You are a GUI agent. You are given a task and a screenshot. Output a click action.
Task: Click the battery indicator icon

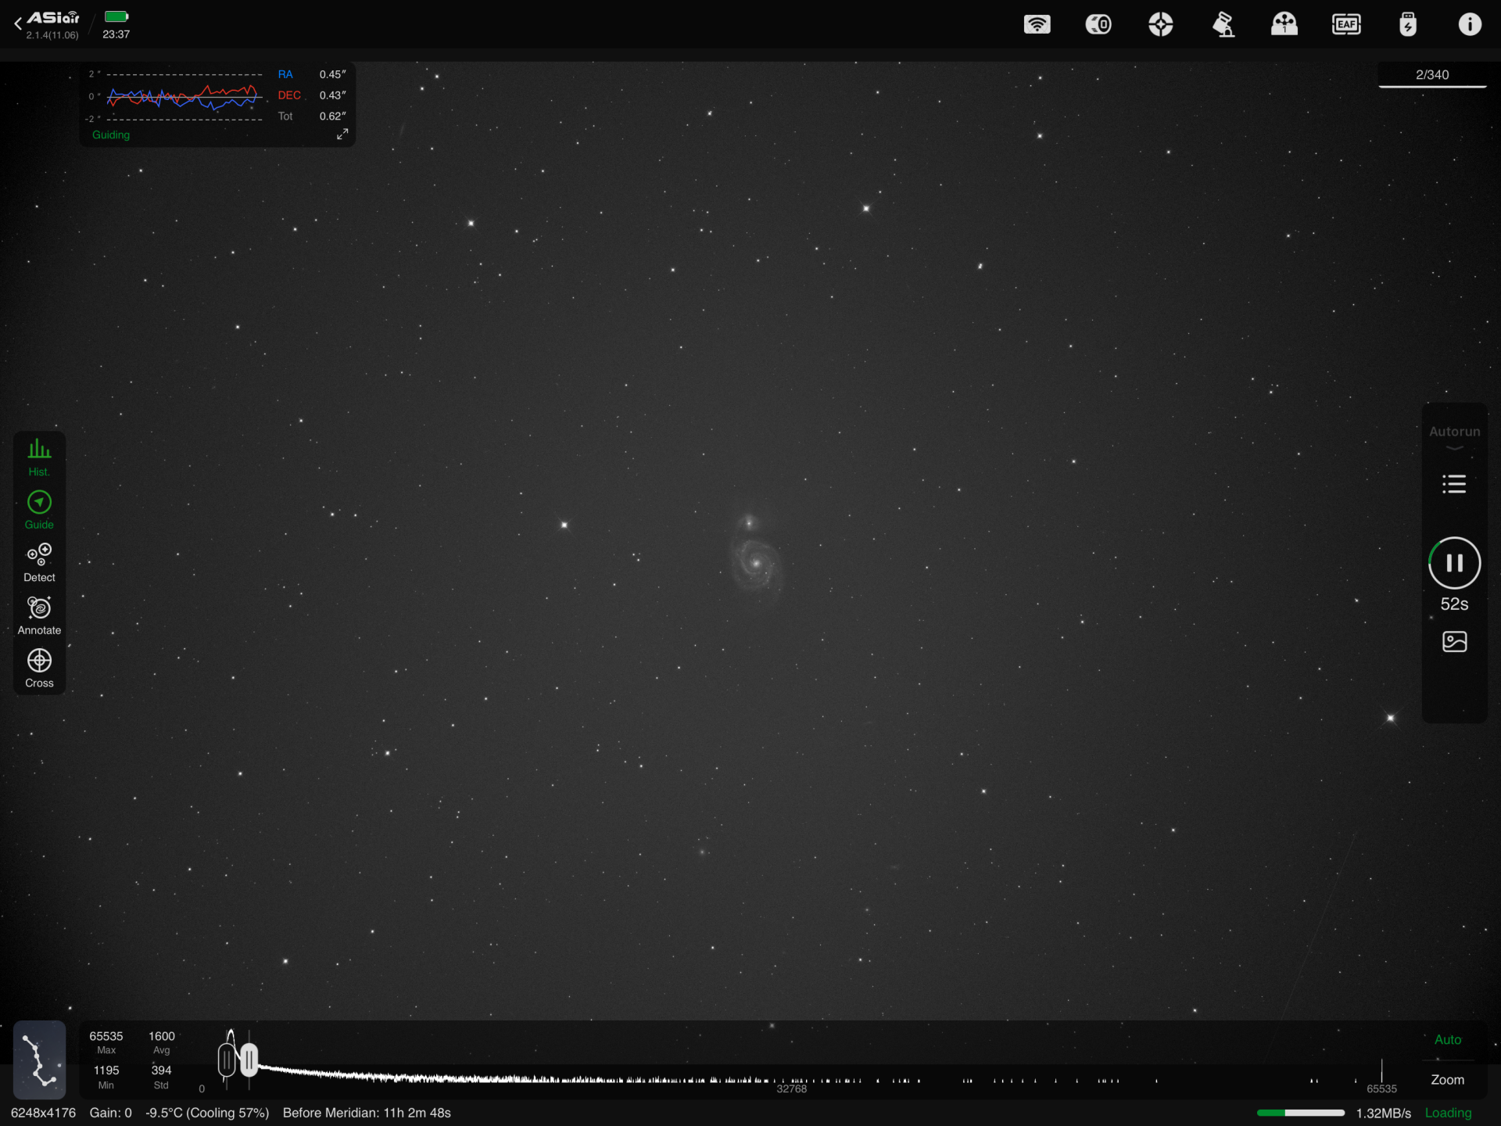116,16
